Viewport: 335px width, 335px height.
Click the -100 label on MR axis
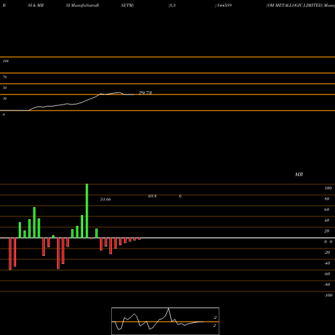[x=328, y=295]
